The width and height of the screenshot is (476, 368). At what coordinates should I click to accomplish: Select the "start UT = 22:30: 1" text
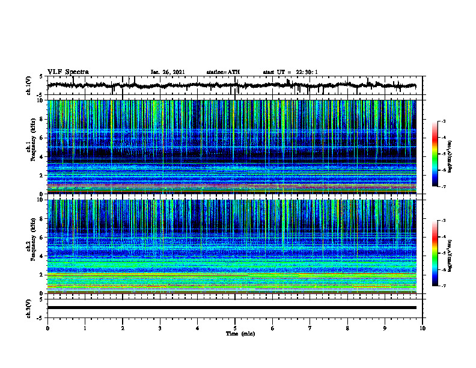[290, 72]
